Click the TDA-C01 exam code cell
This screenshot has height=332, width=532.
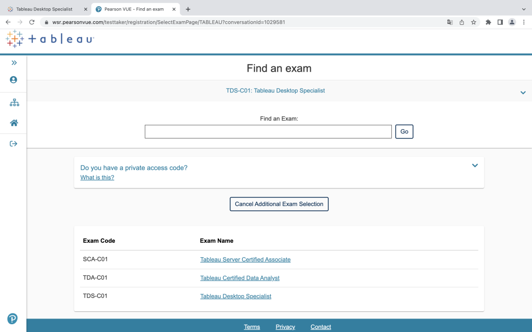pos(95,278)
